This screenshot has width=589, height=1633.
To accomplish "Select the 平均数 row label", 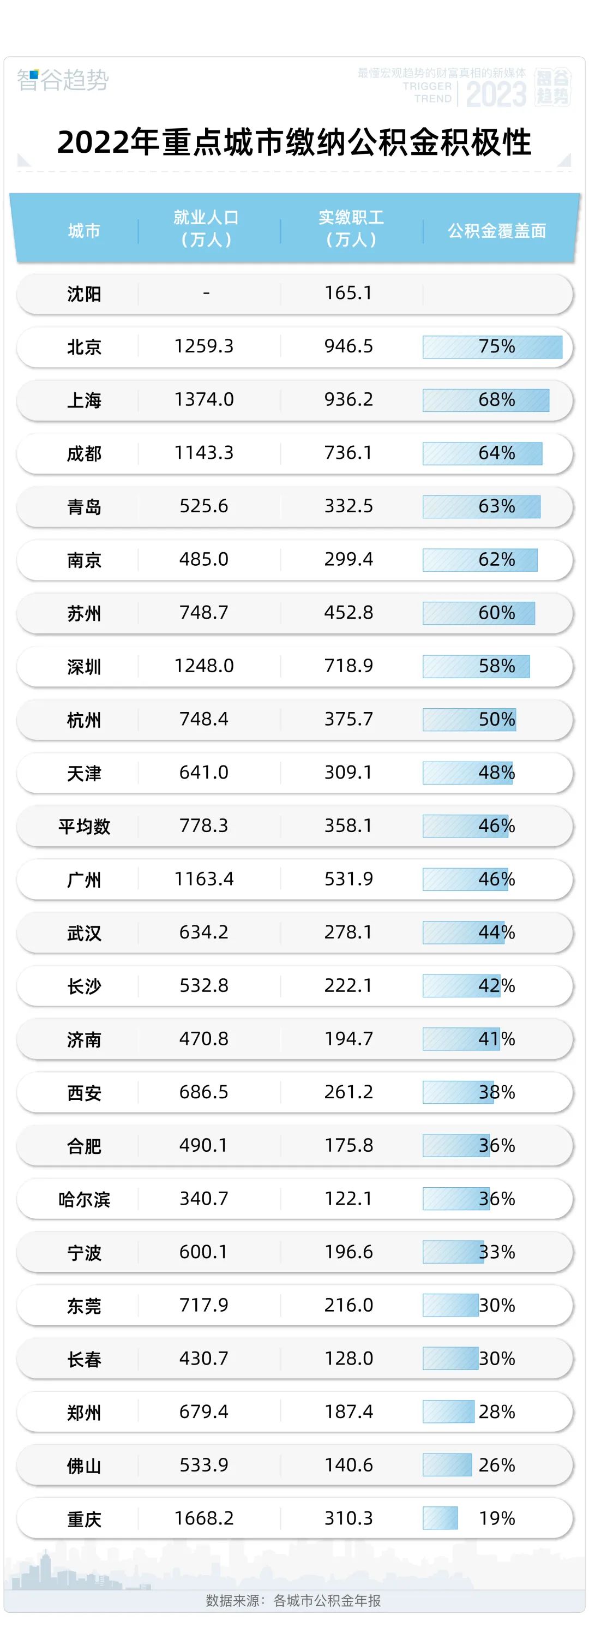I will (84, 826).
